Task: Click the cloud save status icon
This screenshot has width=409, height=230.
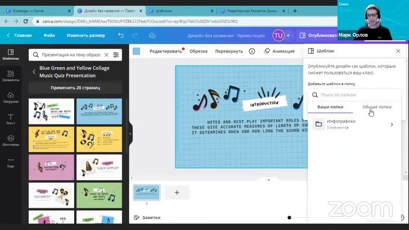Action: point(152,35)
